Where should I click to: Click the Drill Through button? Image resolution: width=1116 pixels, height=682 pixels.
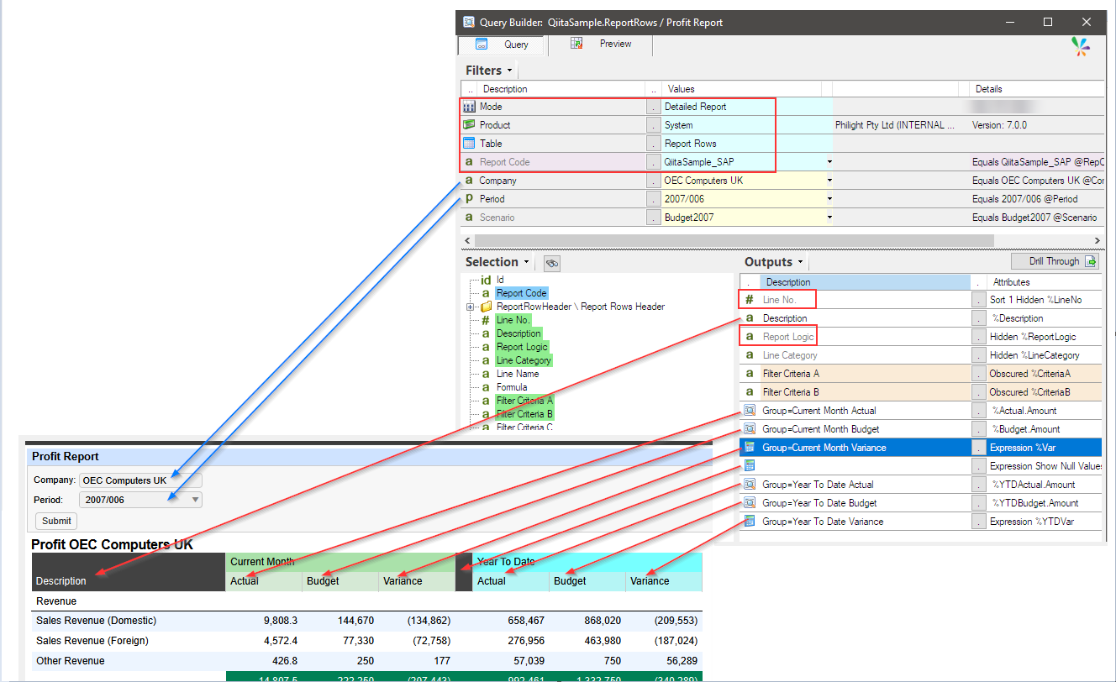tap(1055, 261)
